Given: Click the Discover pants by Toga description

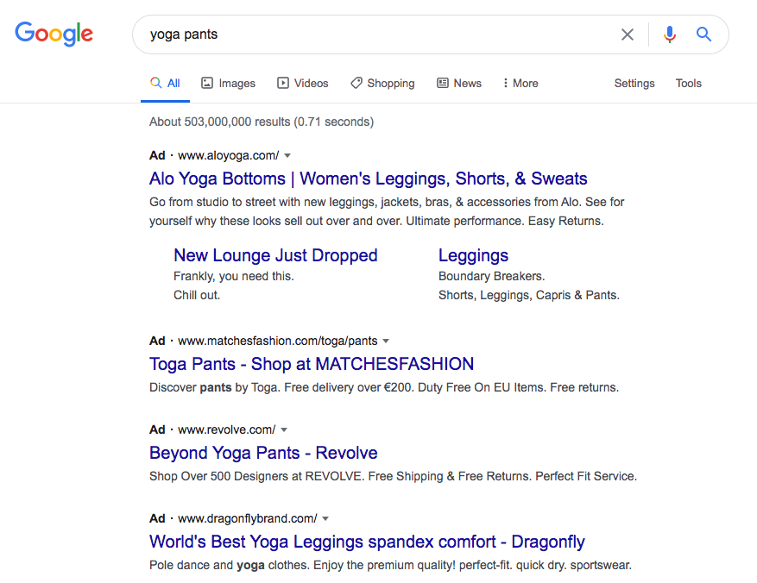Looking at the screenshot, I should [x=384, y=387].
